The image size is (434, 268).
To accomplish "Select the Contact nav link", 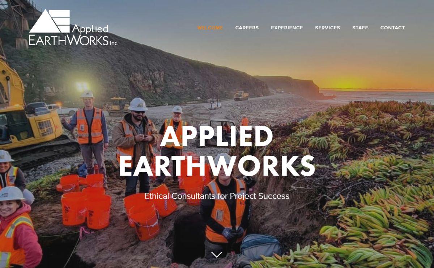I will point(392,28).
